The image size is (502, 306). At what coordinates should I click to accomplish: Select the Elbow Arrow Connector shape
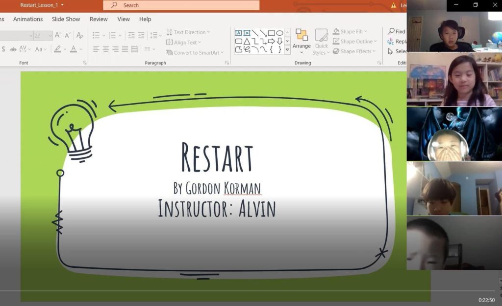[x=263, y=41]
